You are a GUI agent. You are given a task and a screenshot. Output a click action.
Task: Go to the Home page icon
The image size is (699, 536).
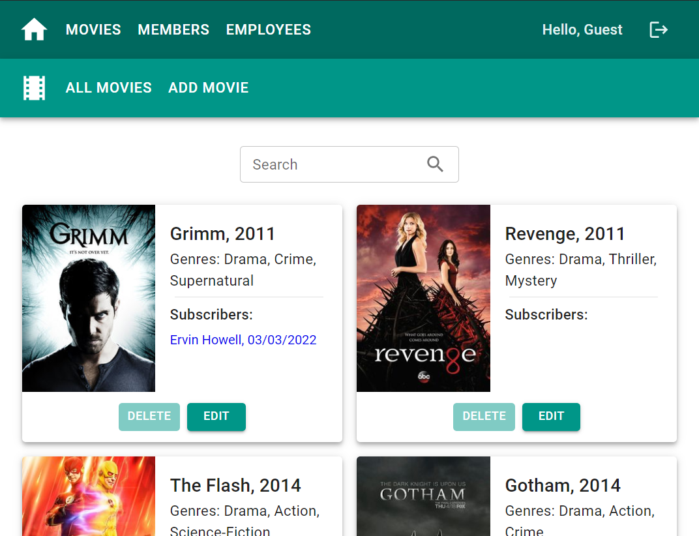click(x=34, y=29)
